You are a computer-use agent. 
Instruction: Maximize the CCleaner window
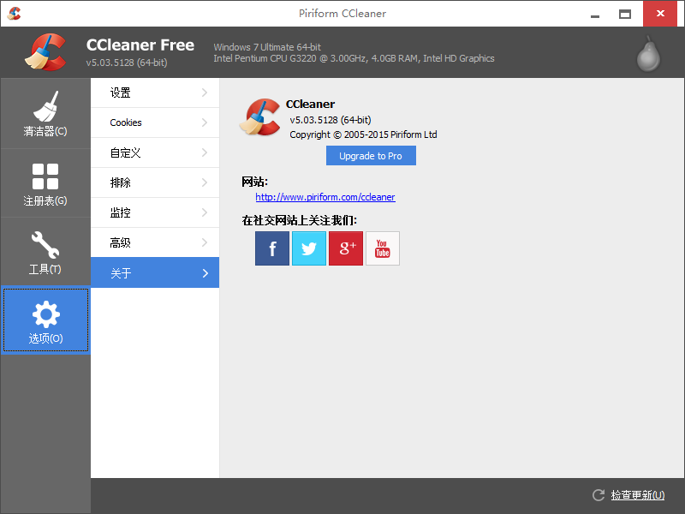625,14
